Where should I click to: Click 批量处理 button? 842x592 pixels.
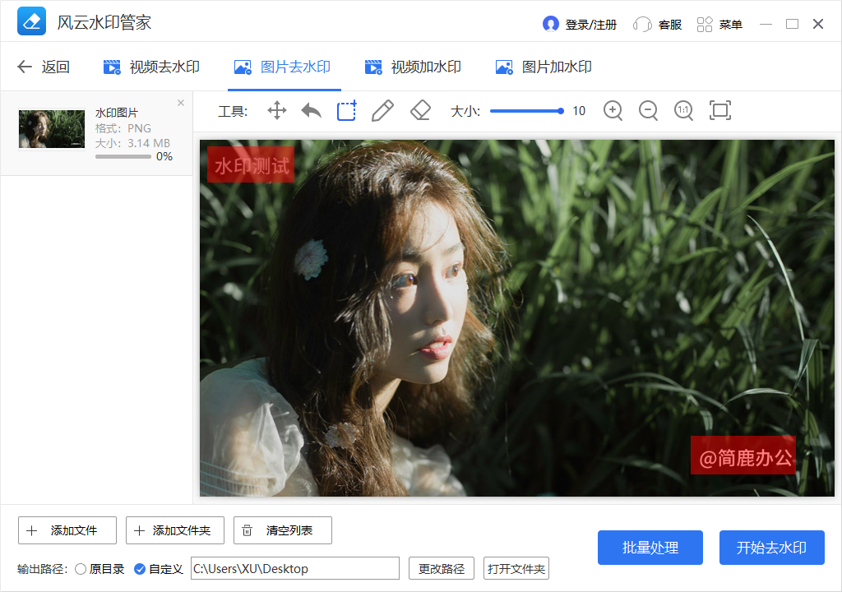[x=650, y=548]
